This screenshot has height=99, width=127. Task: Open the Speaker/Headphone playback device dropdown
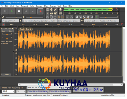(102, 21)
